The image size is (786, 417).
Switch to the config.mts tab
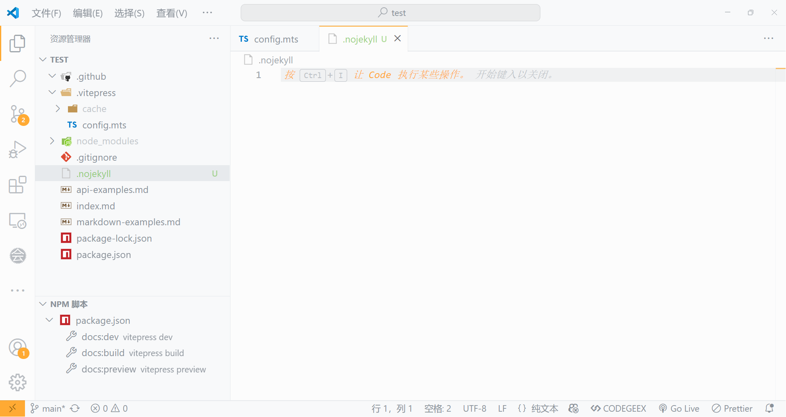[x=275, y=39]
